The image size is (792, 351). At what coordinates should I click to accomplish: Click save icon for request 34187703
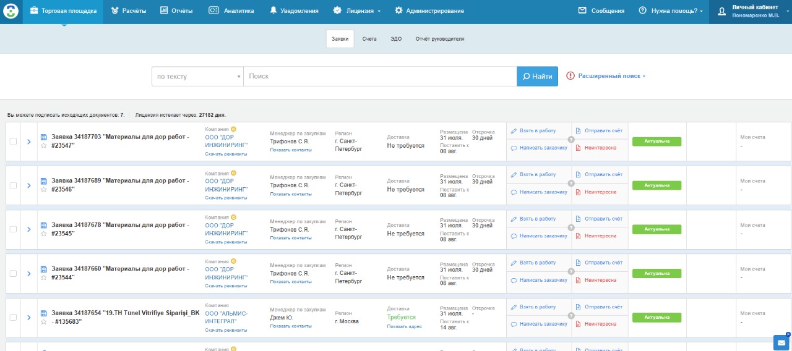(43, 137)
